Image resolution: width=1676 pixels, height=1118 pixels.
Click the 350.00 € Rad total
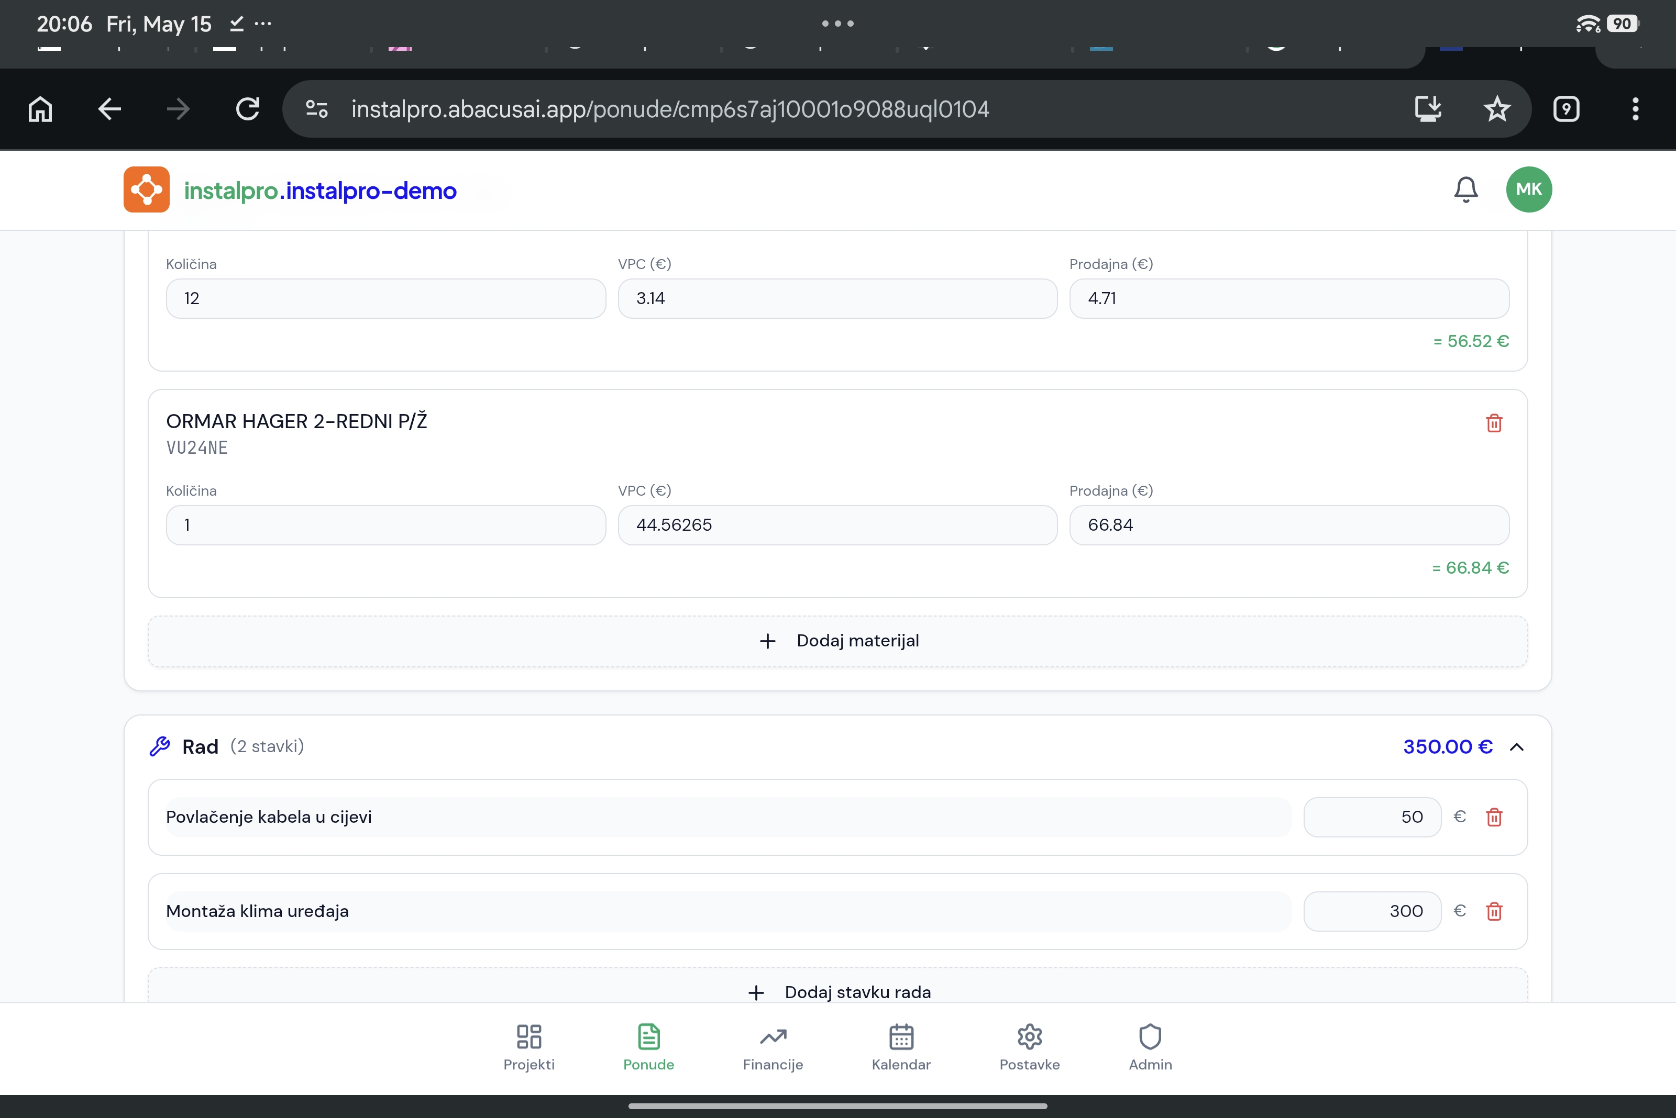1448,746
